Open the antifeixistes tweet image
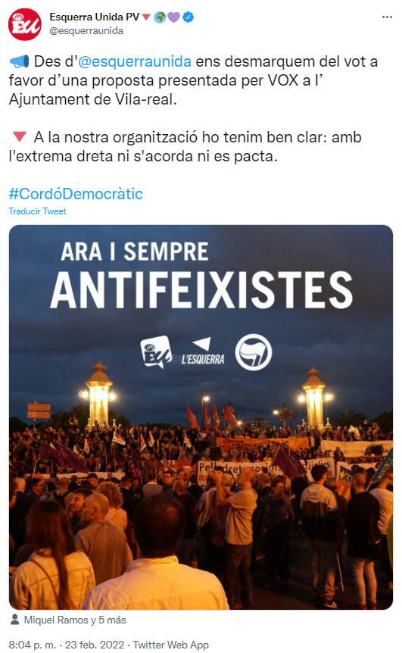402x653 pixels. [x=201, y=417]
